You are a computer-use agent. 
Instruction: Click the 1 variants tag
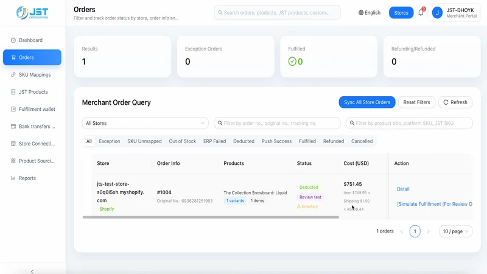point(235,201)
